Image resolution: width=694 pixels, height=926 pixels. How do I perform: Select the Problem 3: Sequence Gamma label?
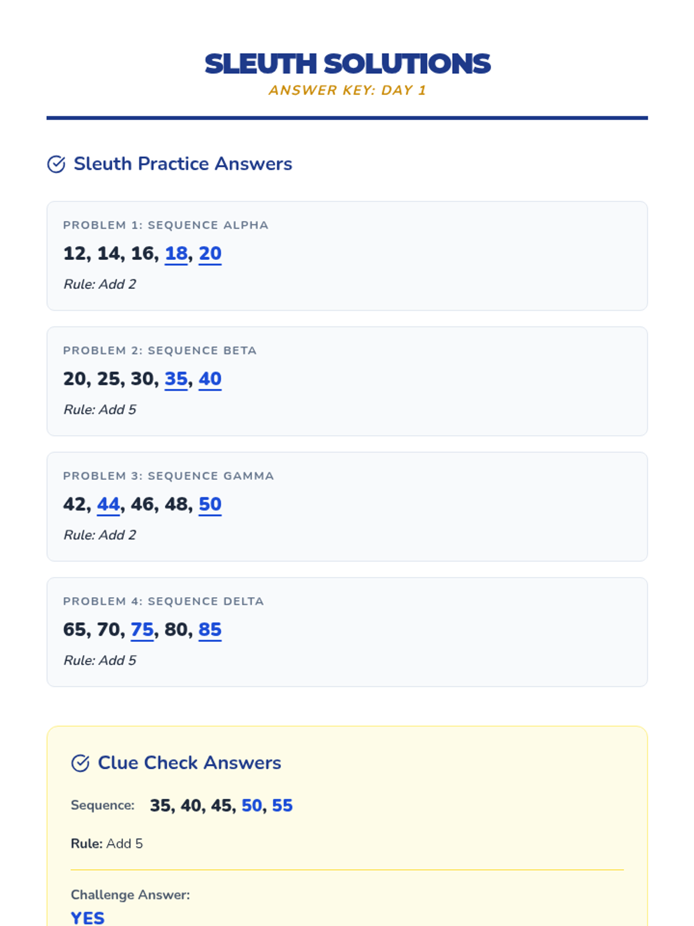(x=168, y=476)
